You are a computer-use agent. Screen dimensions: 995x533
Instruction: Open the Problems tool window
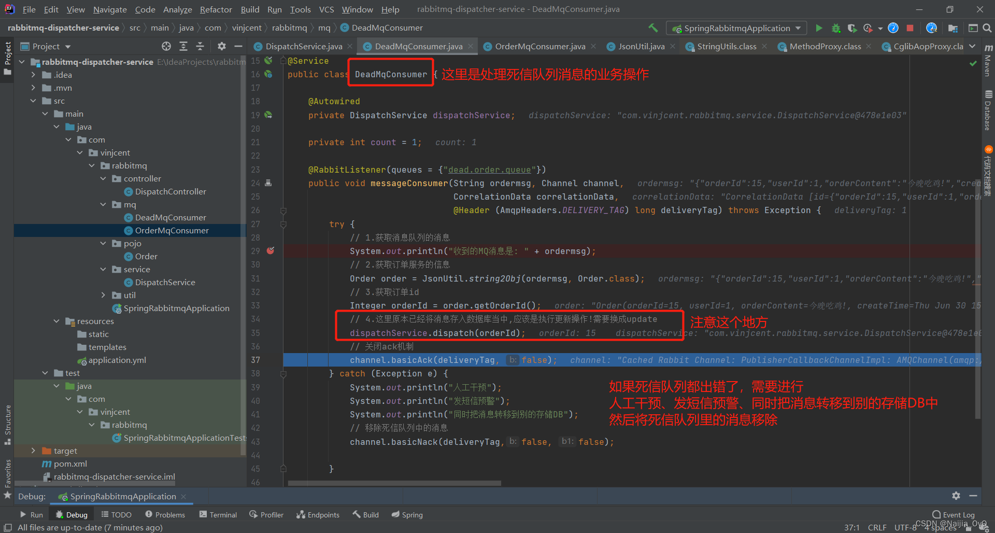[165, 515]
